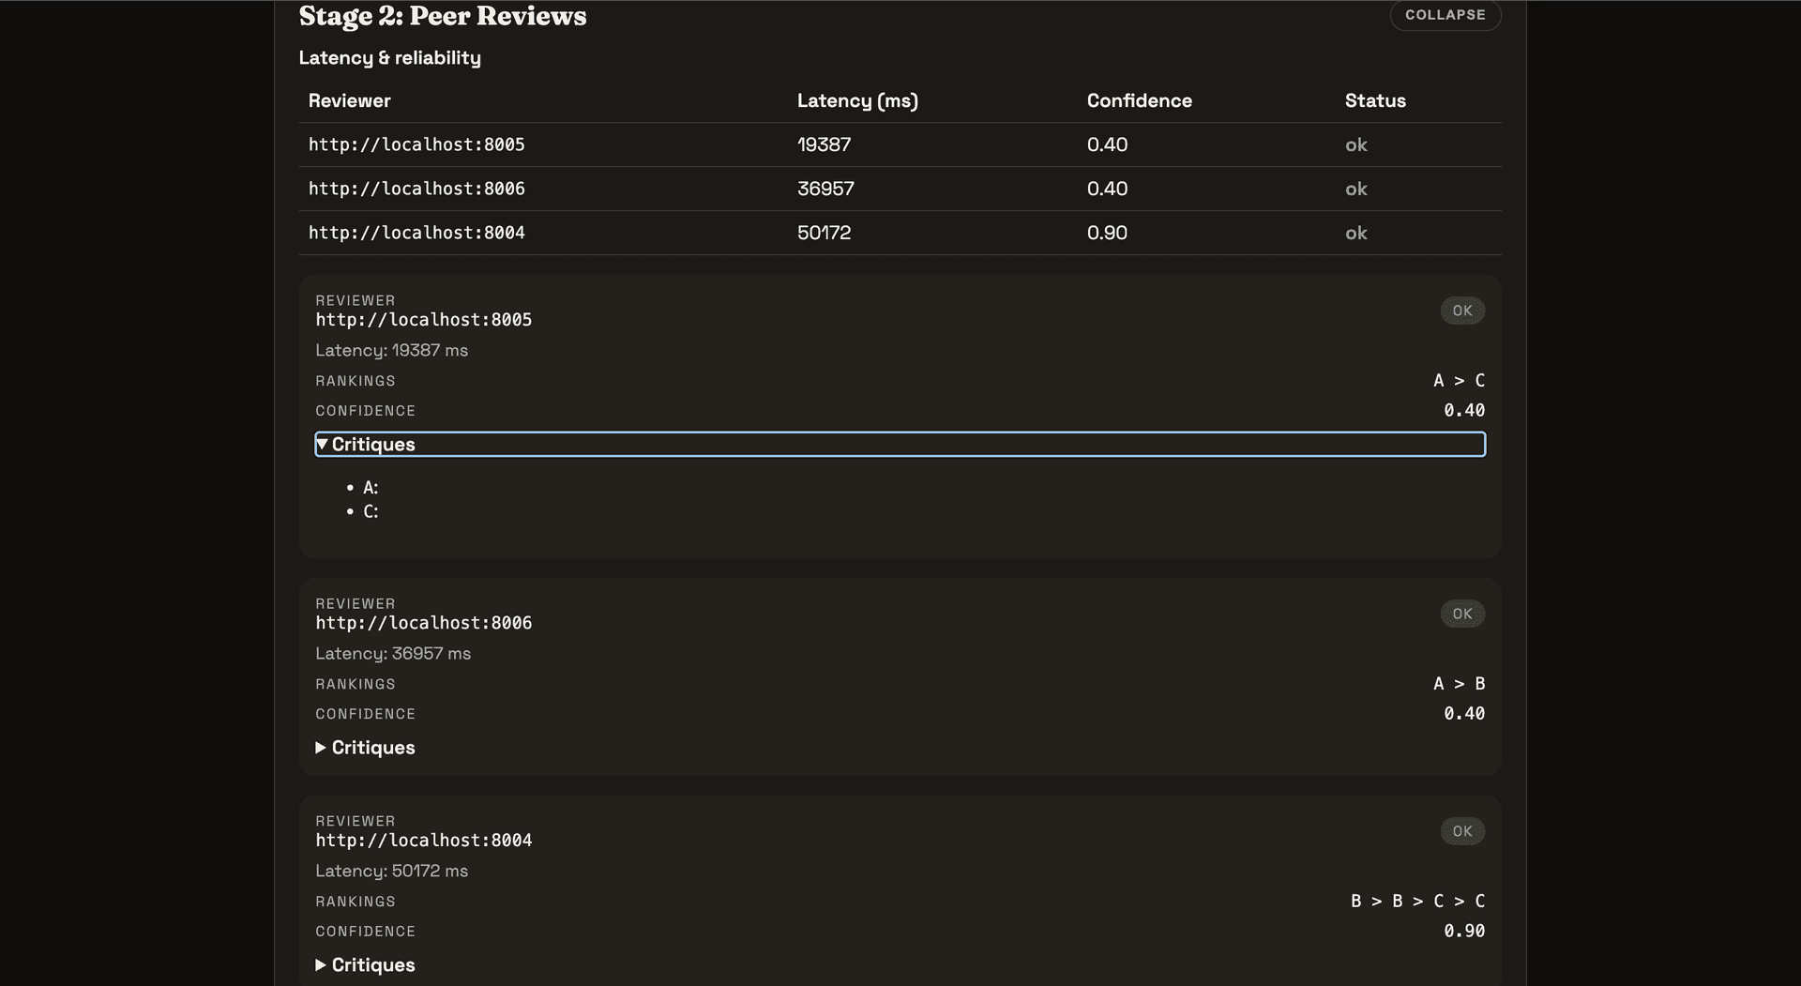Screen dimensions: 1801x986
Task: Click critique bullet item C
Action: [371, 511]
